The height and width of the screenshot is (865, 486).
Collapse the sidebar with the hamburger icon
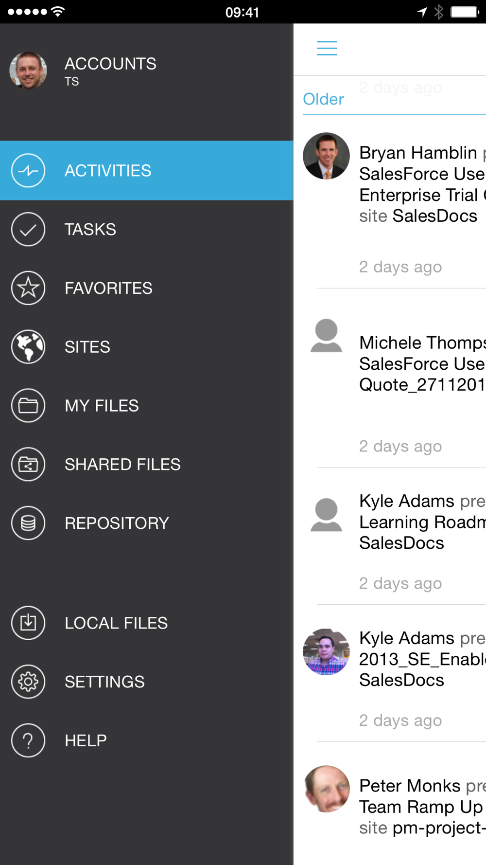click(x=327, y=48)
